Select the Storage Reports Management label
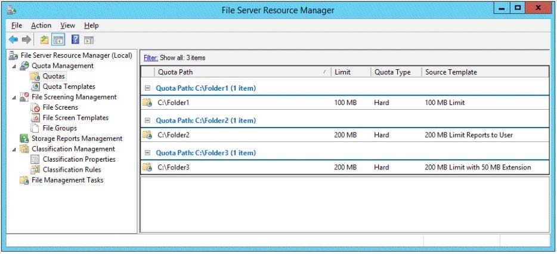Viewport: 557px width, 254px height. [77, 138]
